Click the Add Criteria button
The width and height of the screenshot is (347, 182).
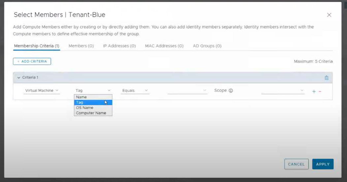click(32, 62)
